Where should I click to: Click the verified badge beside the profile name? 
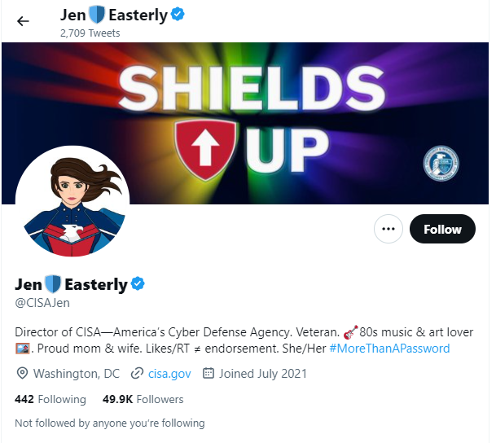click(138, 283)
